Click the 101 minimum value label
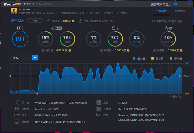194x133 pixels. [187, 94]
